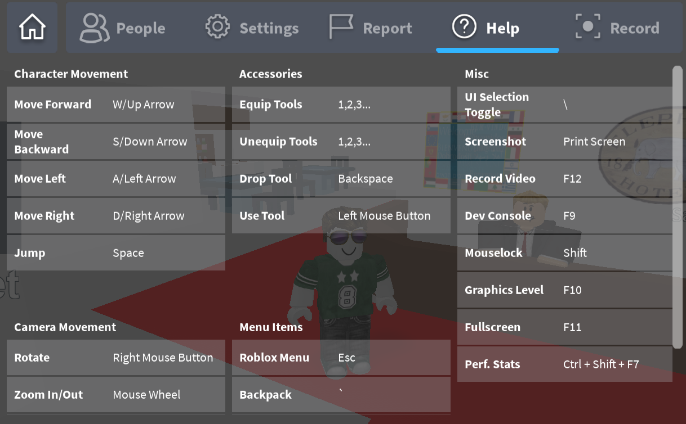The image size is (686, 424).
Task: Click the Fullscreen label
Action: coord(493,327)
